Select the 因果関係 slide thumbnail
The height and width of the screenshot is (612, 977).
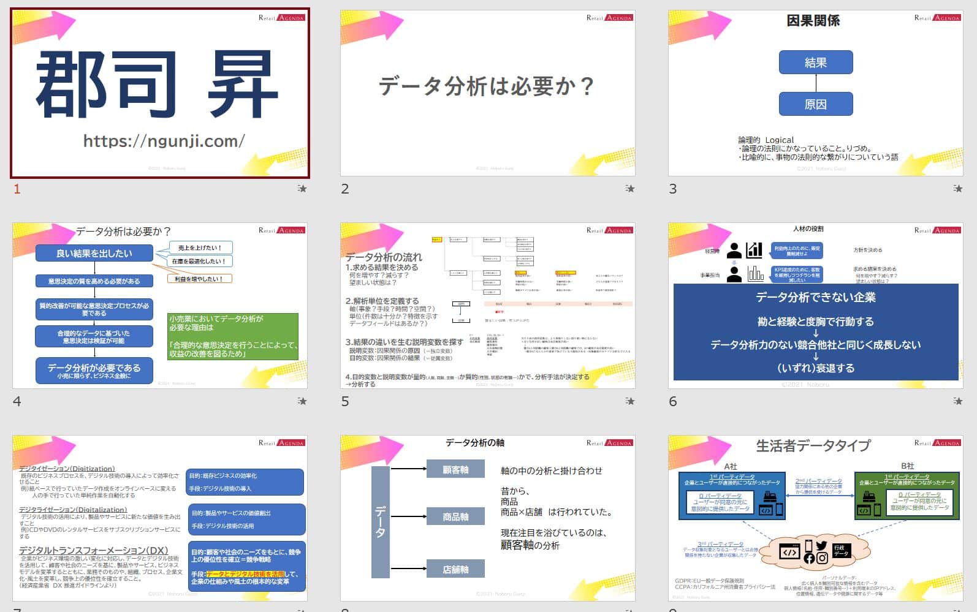pyautogui.click(x=816, y=93)
